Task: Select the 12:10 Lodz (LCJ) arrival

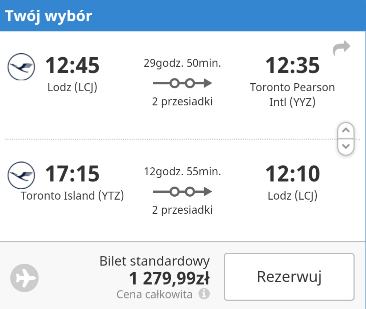Action: pyautogui.click(x=292, y=183)
